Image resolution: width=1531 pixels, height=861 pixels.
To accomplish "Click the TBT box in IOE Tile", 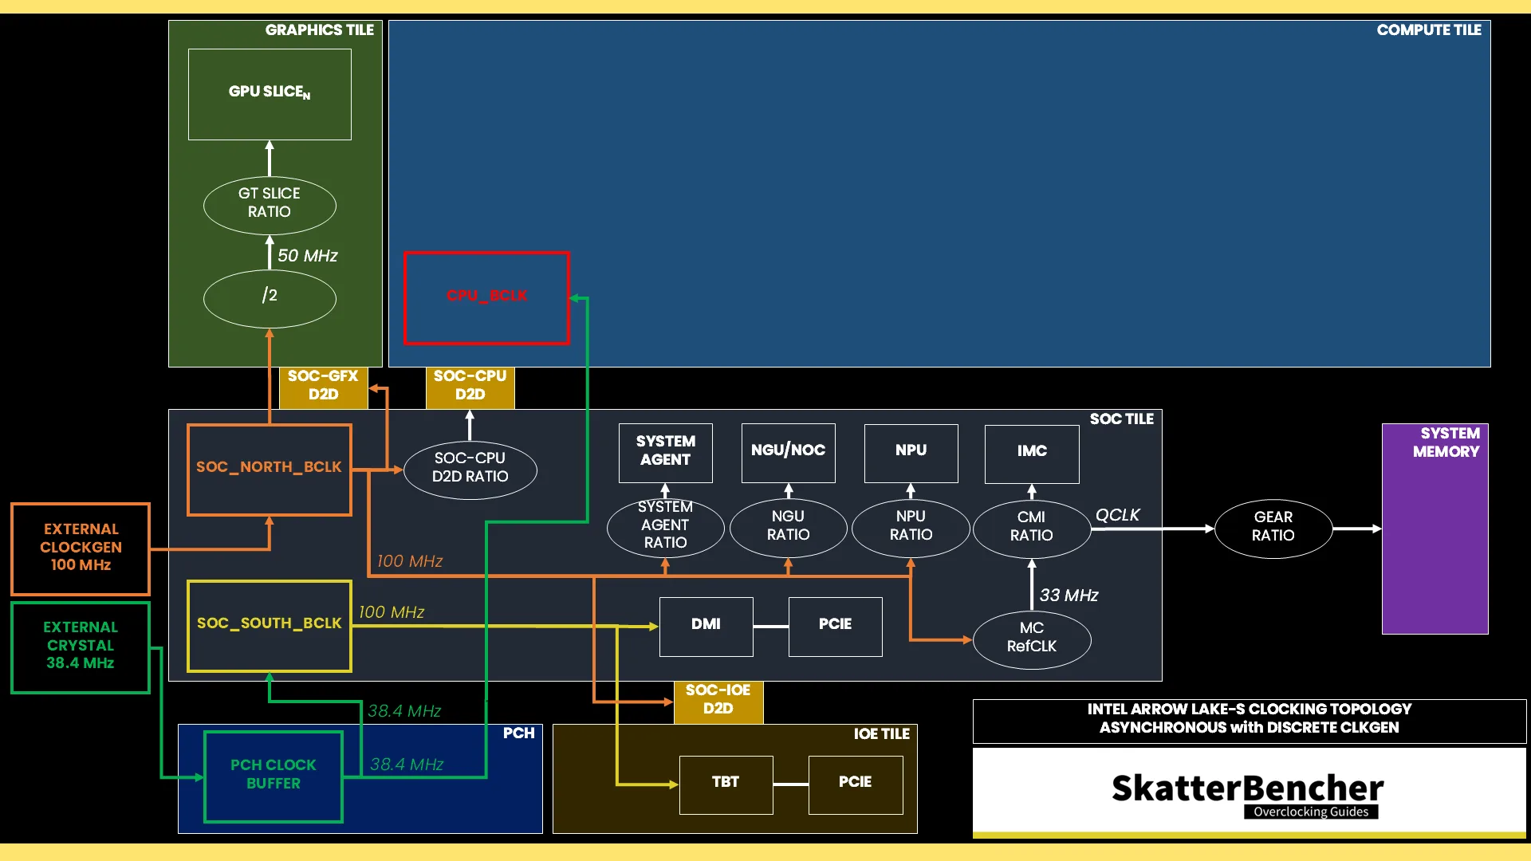I will tap(726, 784).
